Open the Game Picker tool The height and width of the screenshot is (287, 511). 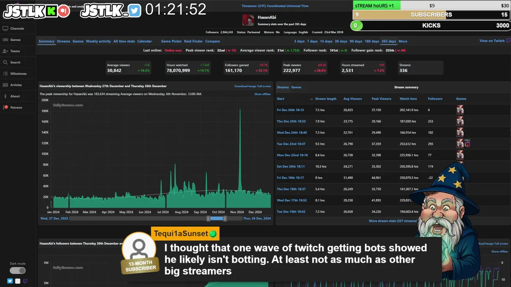click(171, 41)
